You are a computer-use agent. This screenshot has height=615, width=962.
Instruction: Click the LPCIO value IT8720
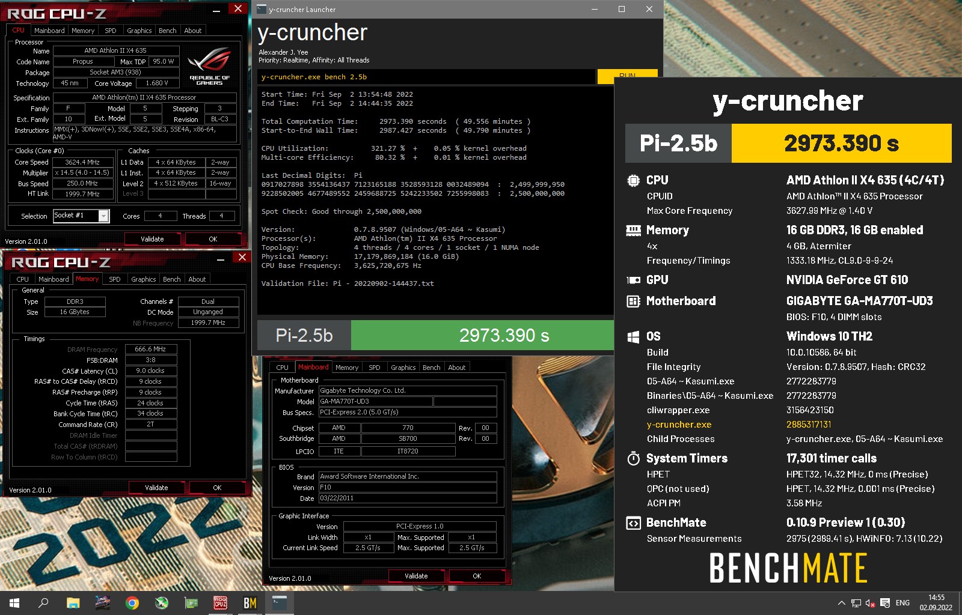408,451
